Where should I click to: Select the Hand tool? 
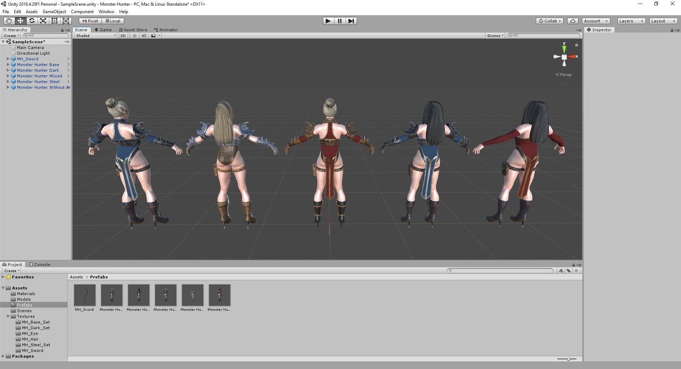(9, 21)
